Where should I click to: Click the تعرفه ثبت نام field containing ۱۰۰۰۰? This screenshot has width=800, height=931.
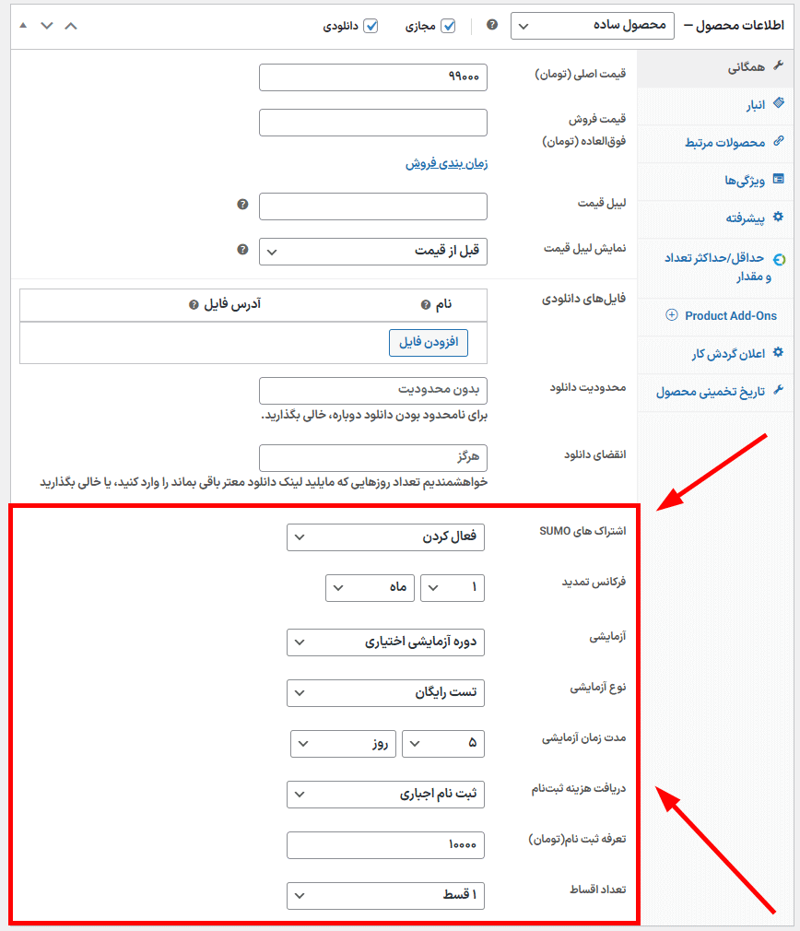[x=386, y=845]
